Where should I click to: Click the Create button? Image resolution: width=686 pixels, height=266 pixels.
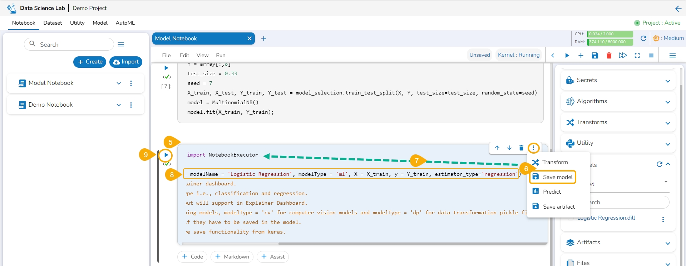click(x=90, y=62)
